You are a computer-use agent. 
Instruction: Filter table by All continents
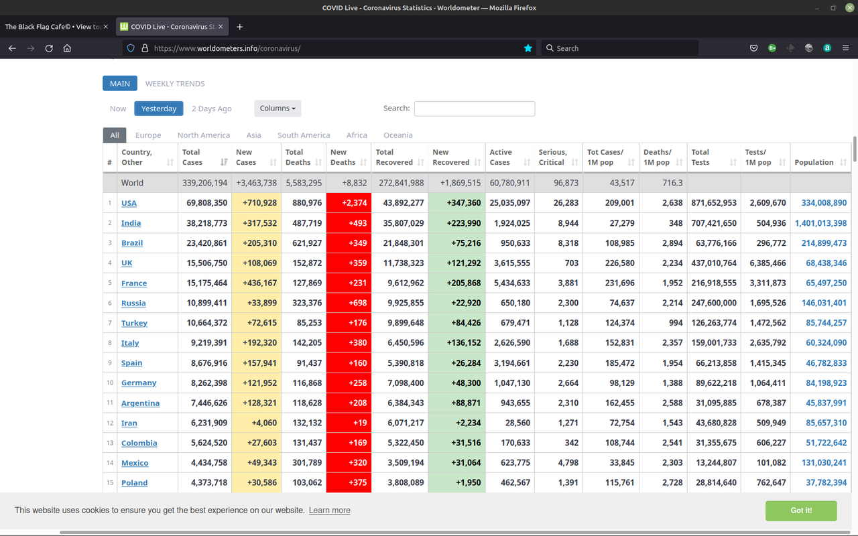pyautogui.click(x=115, y=135)
